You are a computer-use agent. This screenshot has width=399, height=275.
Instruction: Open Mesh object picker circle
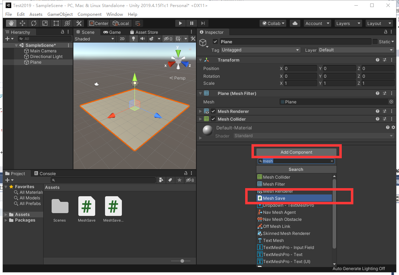point(391,102)
